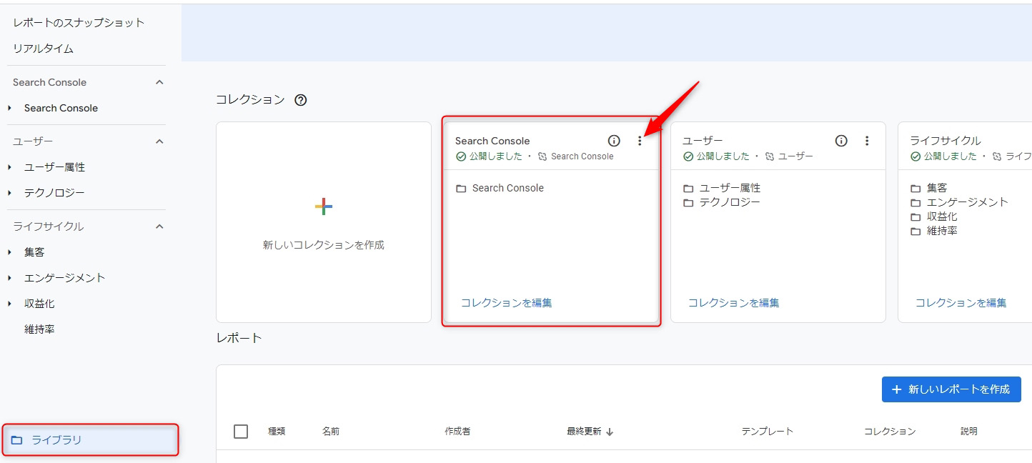1032x463 pixels.
Task: Expand テクノロジー in the sidebar
Action: [x=10, y=193]
